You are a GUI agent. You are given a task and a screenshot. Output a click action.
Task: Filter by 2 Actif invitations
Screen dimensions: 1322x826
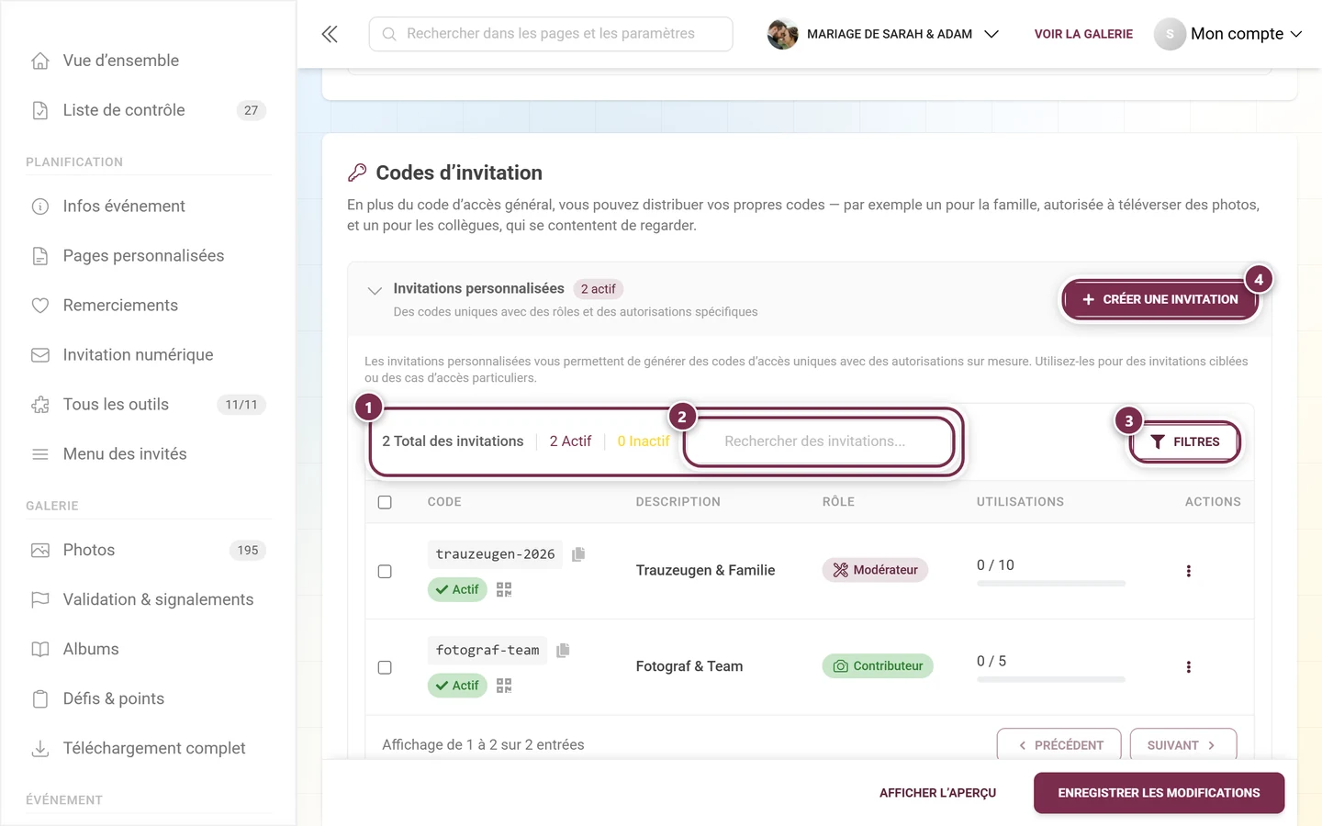570,441
